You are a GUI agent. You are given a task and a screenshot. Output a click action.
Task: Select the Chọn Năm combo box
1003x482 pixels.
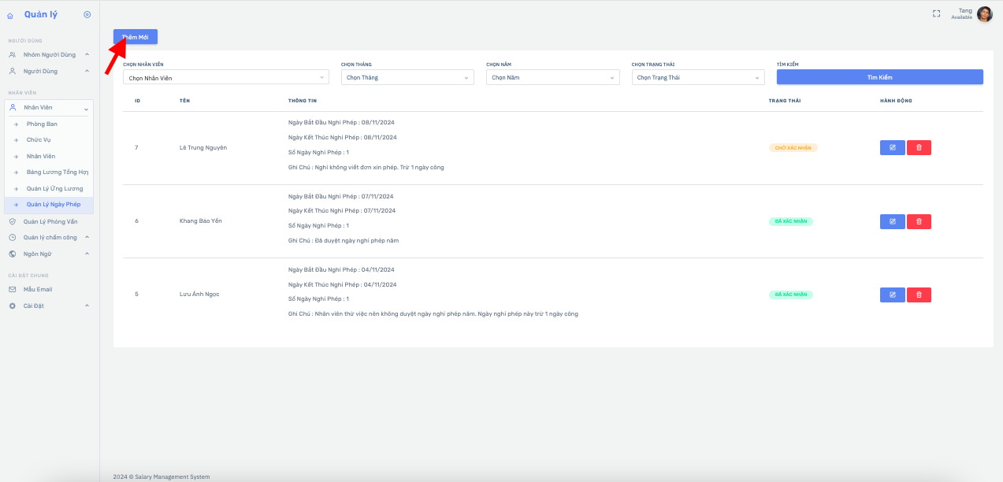click(x=552, y=77)
